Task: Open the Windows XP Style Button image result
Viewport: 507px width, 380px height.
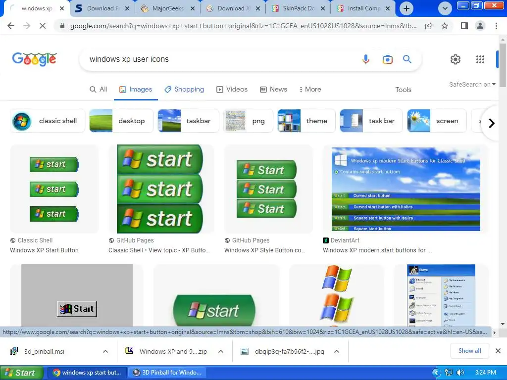Action: click(x=268, y=189)
